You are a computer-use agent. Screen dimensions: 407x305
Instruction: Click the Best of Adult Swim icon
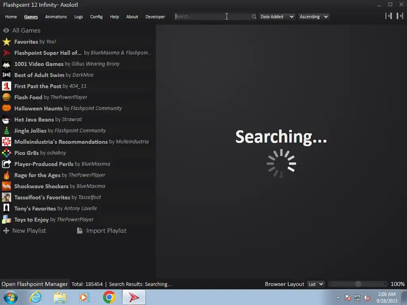click(x=6, y=75)
